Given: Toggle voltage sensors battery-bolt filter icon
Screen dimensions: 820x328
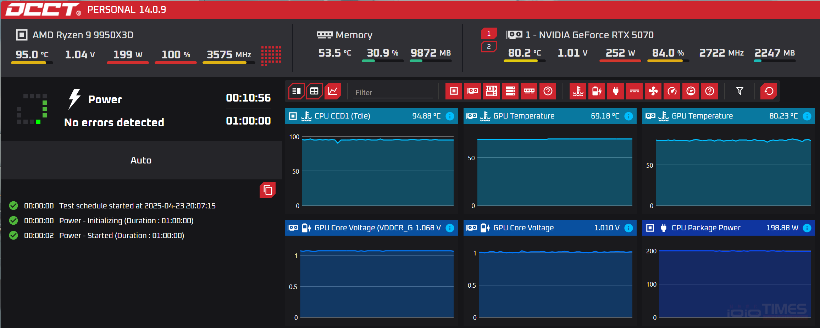Looking at the screenshot, I should click(x=597, y=91).
